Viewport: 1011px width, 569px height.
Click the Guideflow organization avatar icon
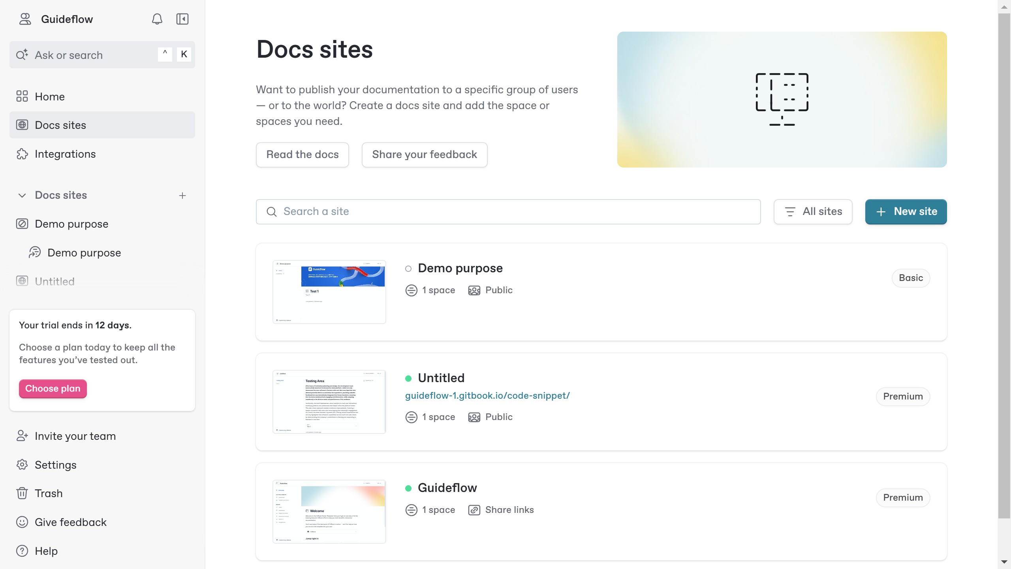[x=25, y=19]
